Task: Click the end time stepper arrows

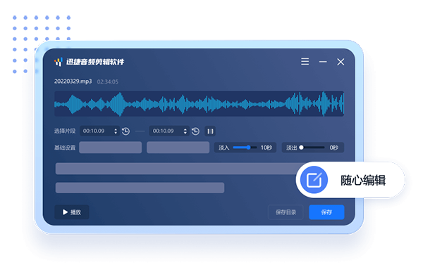Action: tap(185, 131)
